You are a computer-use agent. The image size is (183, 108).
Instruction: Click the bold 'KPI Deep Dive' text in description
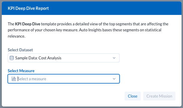[28, 24]
